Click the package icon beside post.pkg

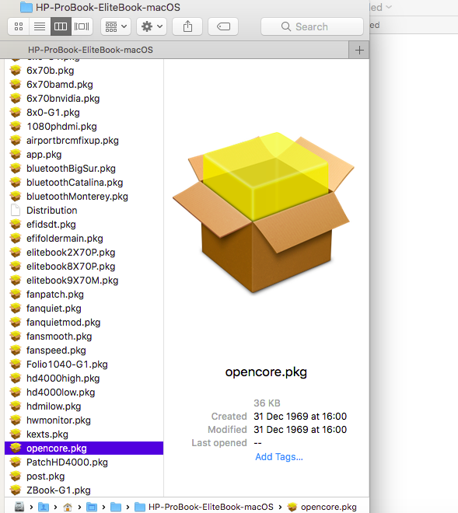16,476
